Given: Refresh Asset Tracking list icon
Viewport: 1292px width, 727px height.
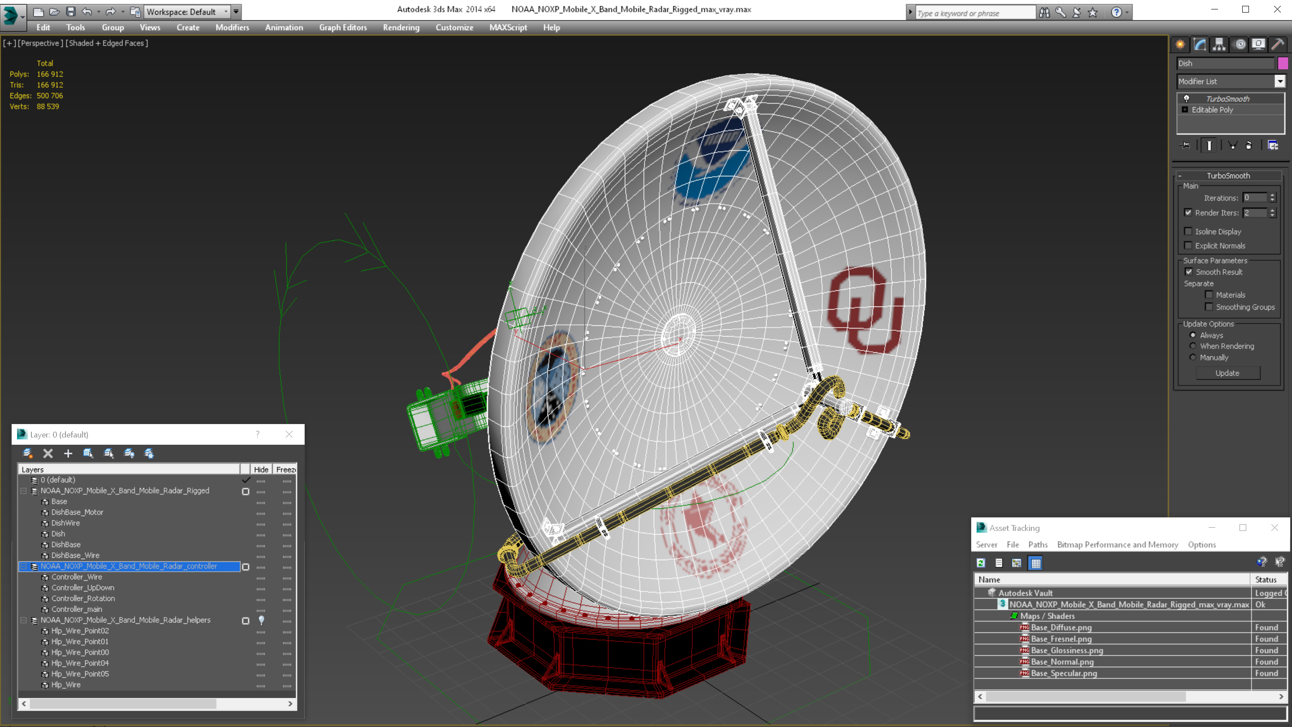Looking at the screenshot, I should pos(981,563).
